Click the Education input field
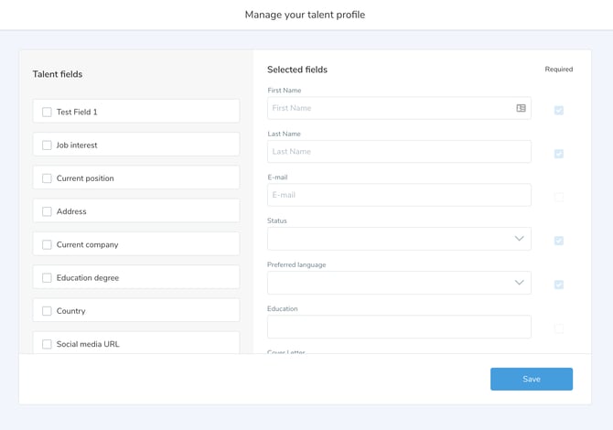Image resolution: width=613 pixels, height=430 pixels. tap(399, 327)
